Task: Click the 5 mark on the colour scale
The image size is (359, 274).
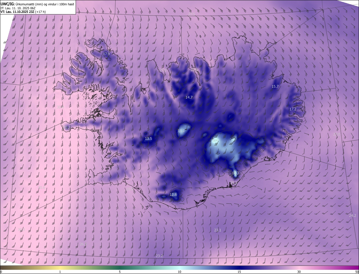Action: pos(120,272)
